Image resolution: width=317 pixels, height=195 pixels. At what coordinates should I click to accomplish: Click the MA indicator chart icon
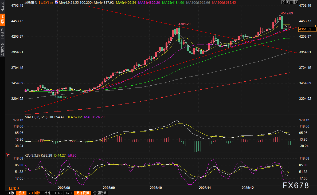point(56,2)
